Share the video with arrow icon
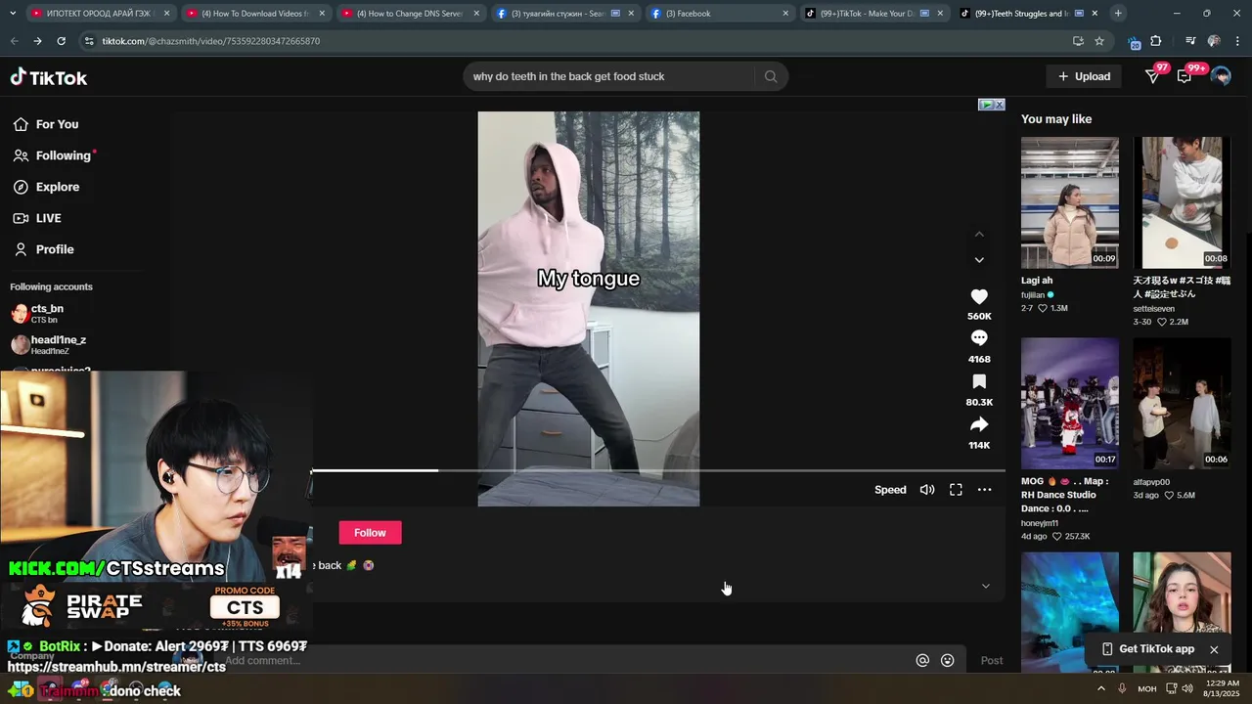Screen dimensions: 1252x704 (979, 424)
